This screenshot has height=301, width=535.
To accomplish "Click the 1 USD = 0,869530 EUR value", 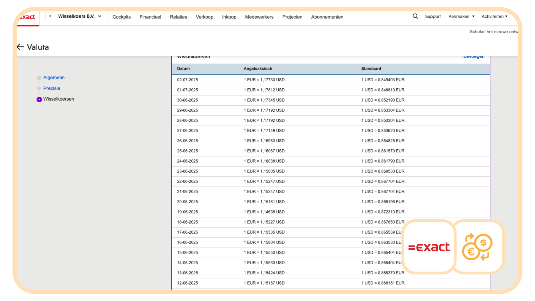I will pos(383,171).
